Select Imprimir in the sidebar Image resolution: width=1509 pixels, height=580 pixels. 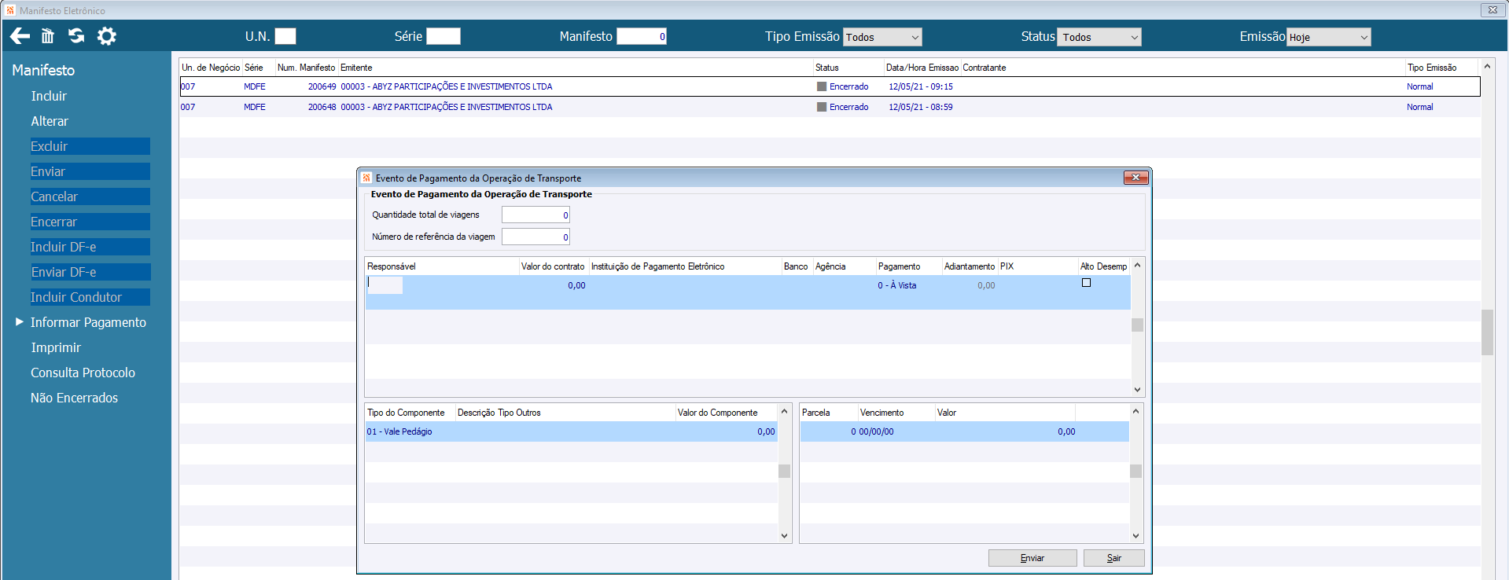56,347
